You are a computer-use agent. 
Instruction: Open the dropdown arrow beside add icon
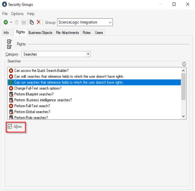[11, 22]
